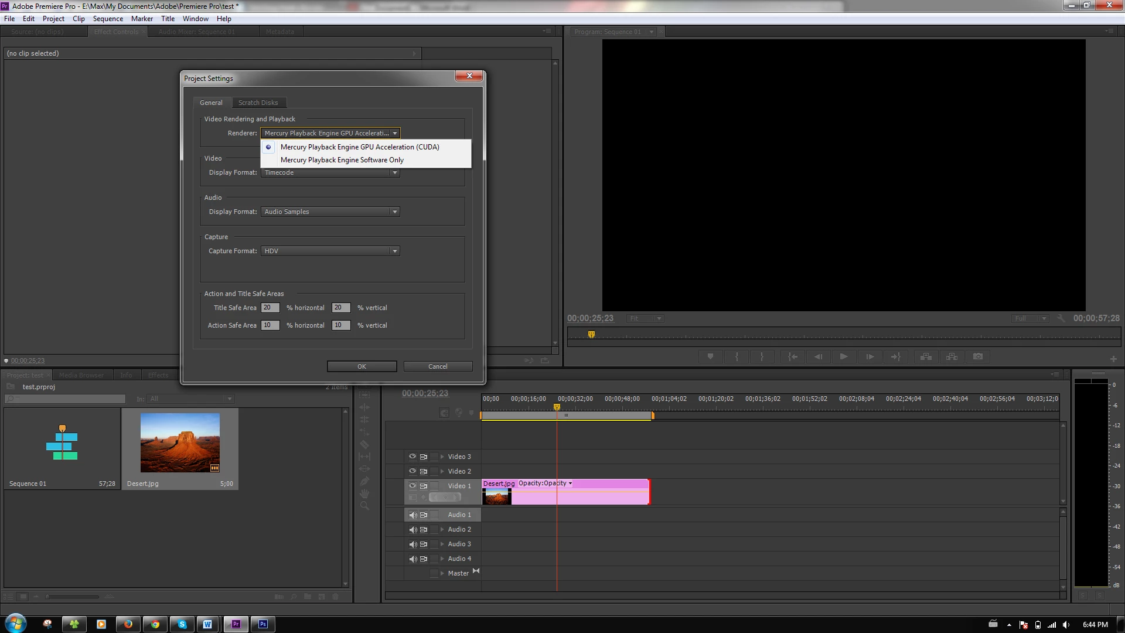The image size is (1125, 633).
Task: Select the Zoom magnifier tool
Action: (x=364, y=506)
